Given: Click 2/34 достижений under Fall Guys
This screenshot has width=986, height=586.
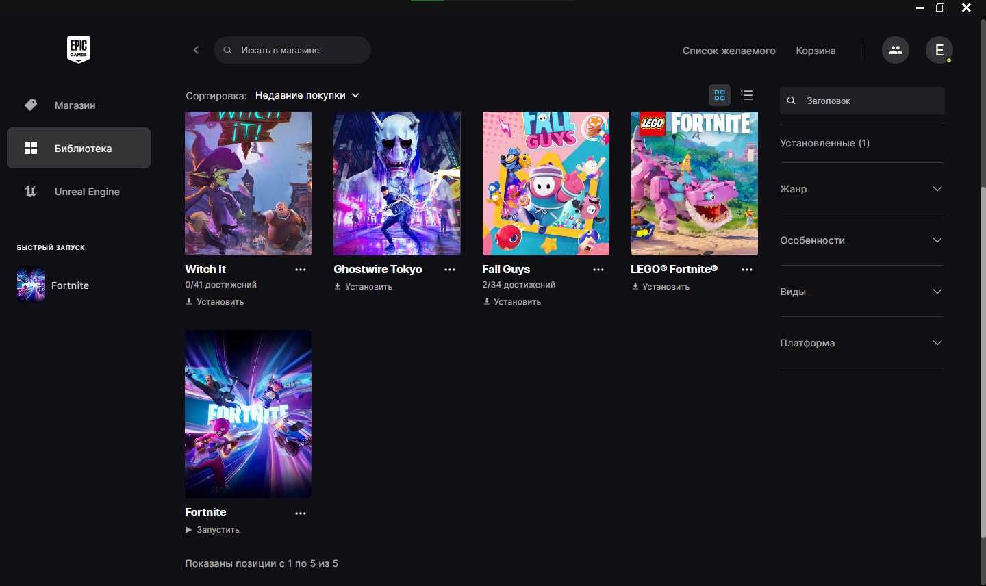Looking at the screenshot, I should (518, 285).
